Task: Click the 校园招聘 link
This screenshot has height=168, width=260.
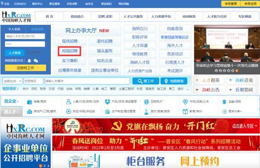Action: point(70,51)
